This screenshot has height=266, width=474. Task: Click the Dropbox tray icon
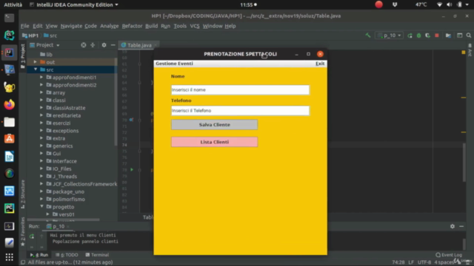tap(395, 4)
